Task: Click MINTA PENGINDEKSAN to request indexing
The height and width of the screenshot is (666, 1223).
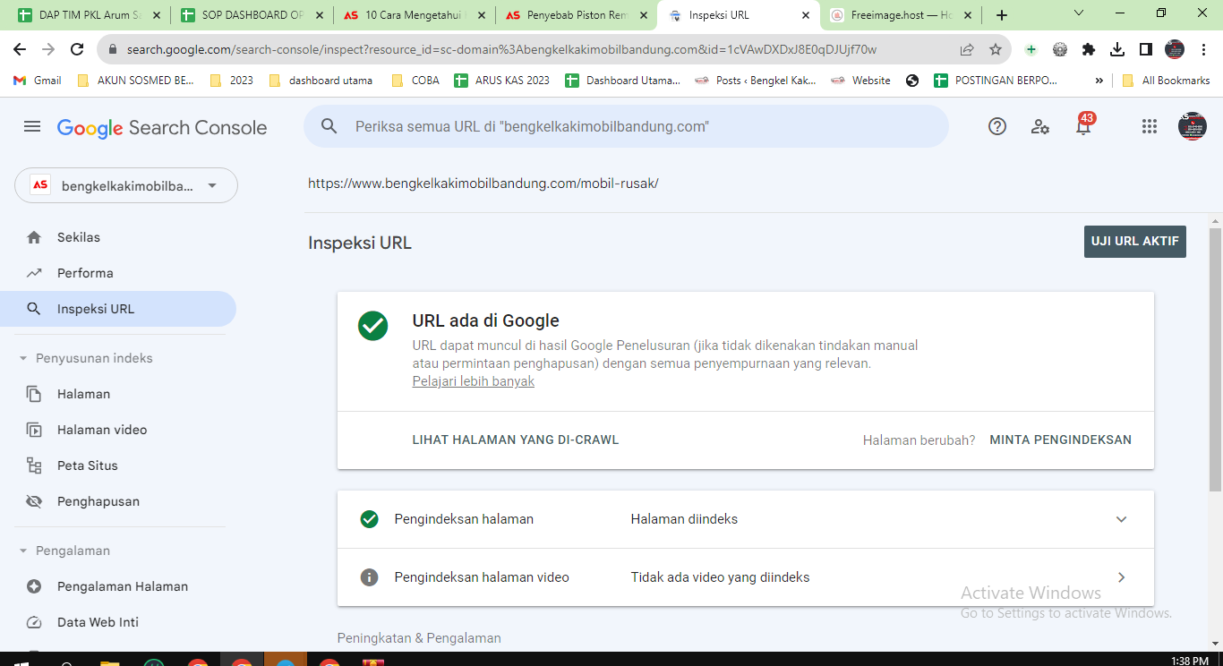Action: (1060, 440)
